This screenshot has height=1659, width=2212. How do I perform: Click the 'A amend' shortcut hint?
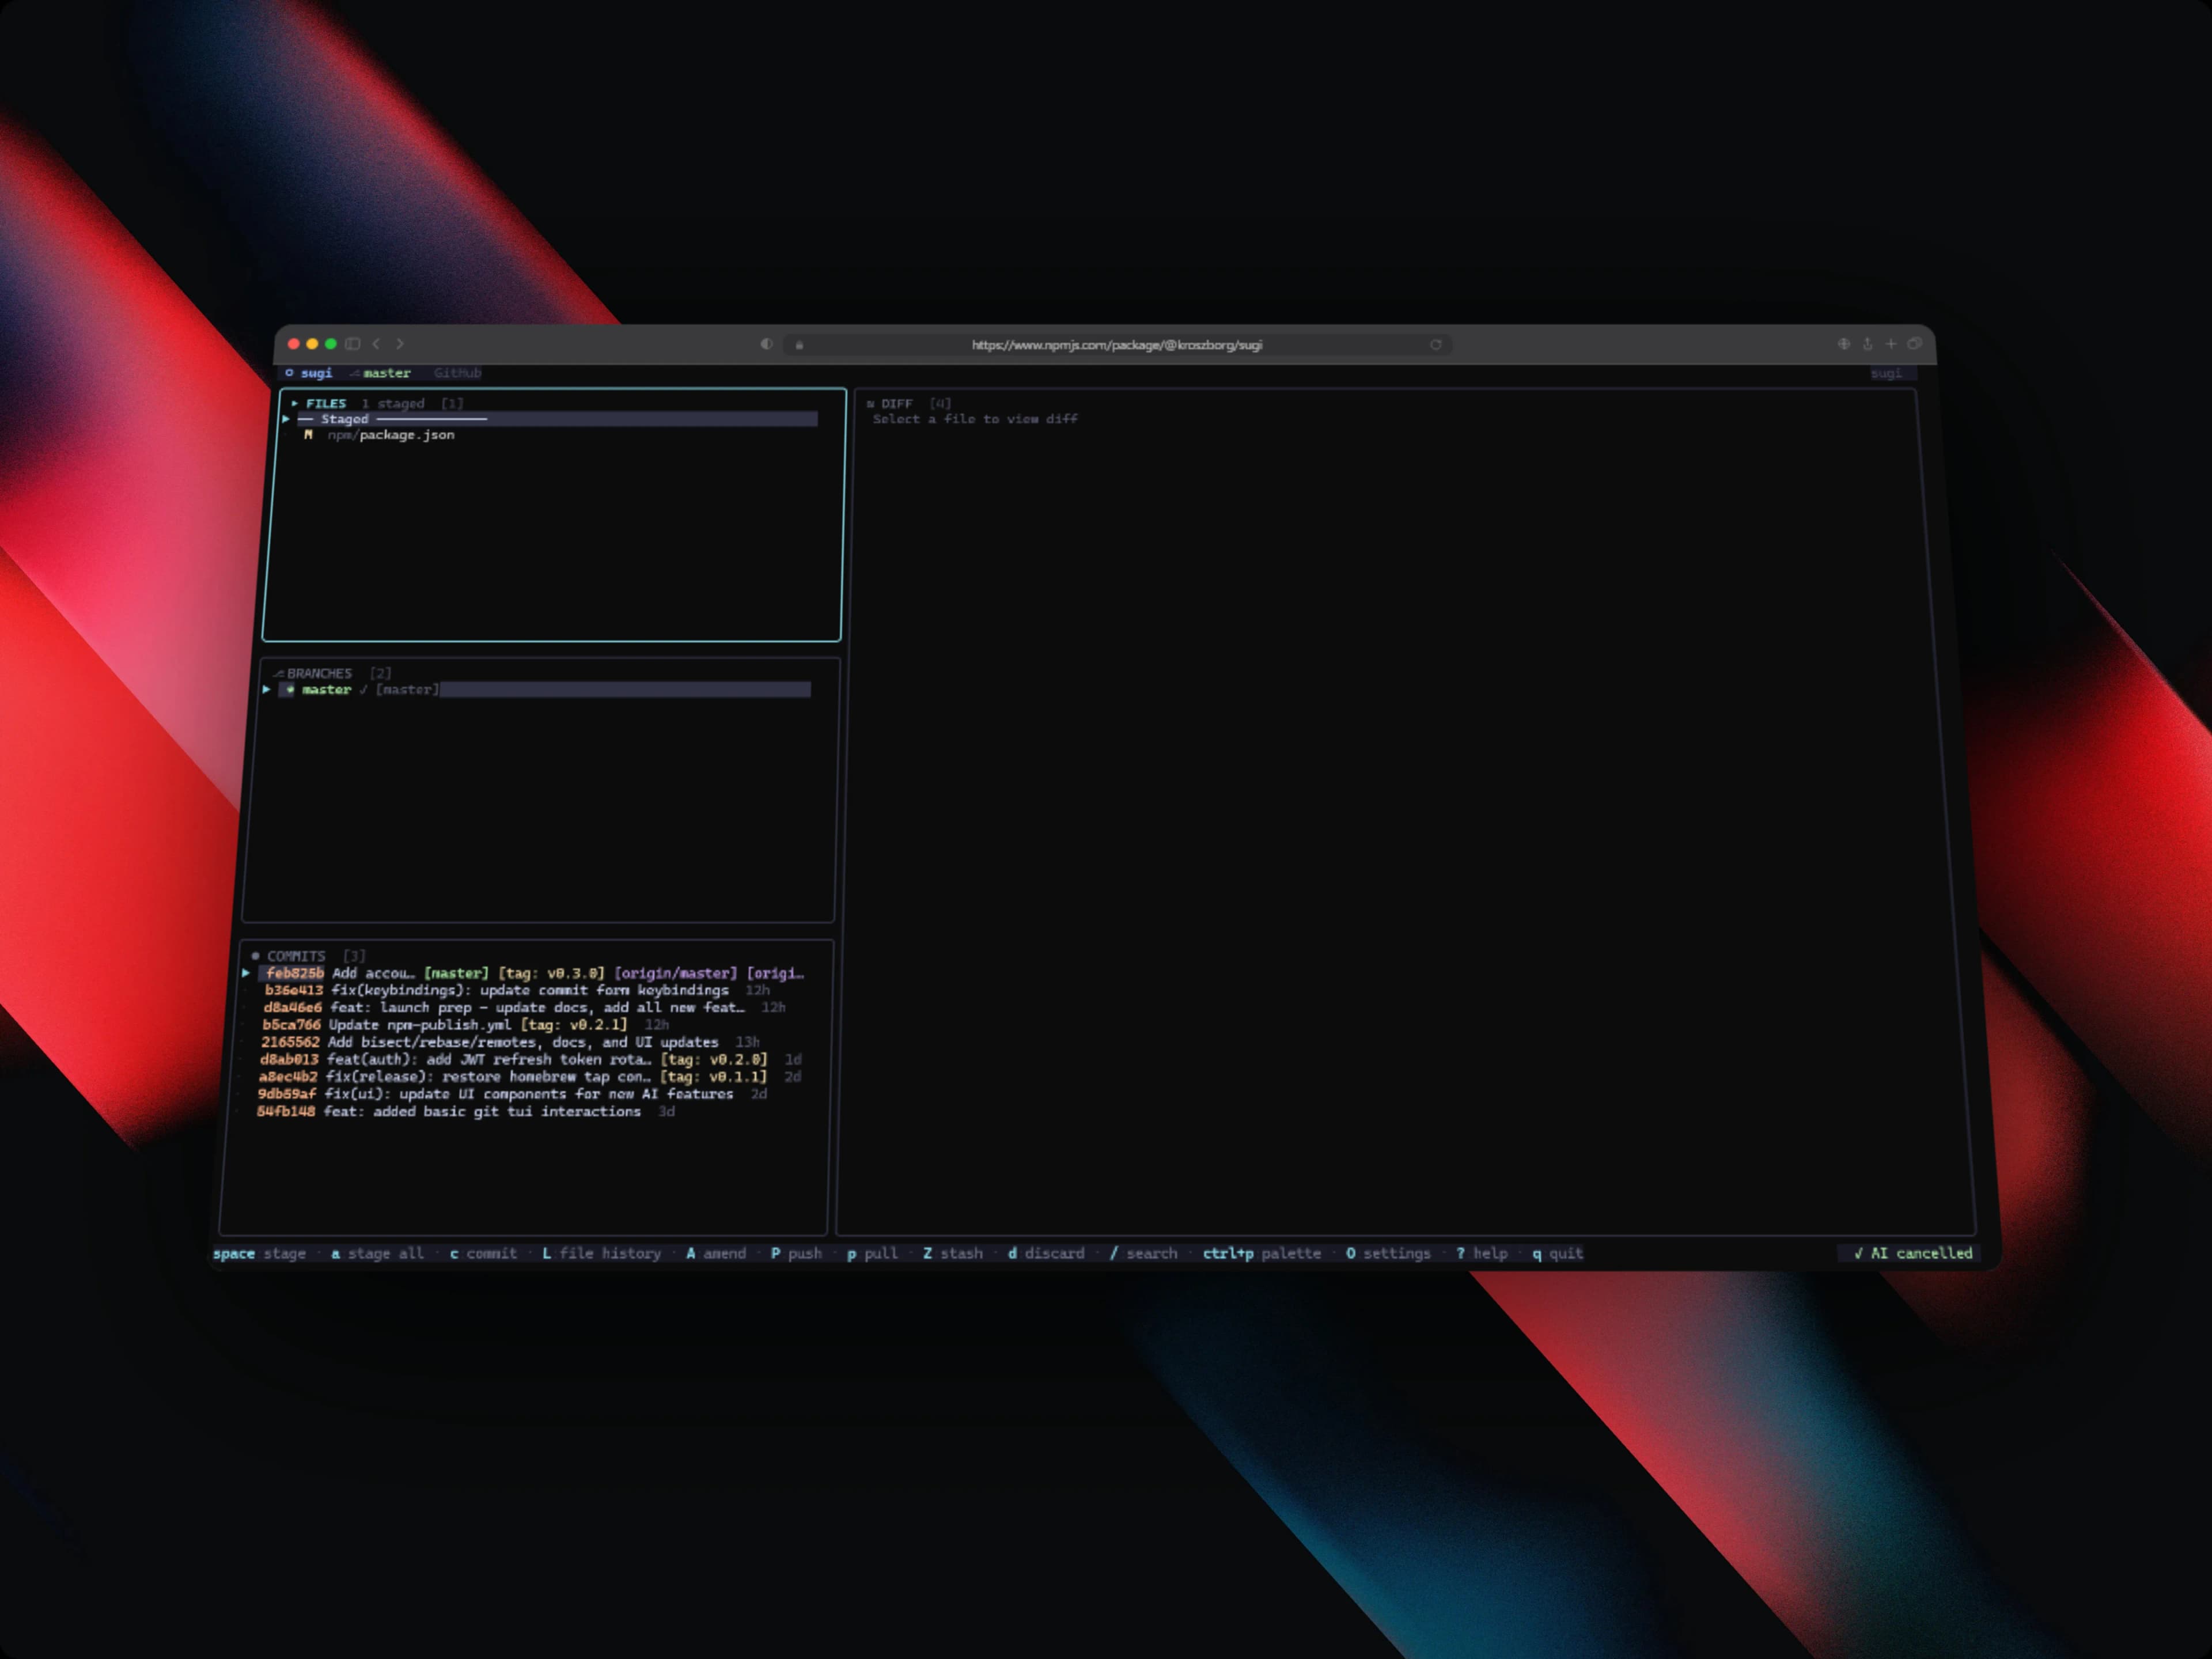pos(716,1254)
